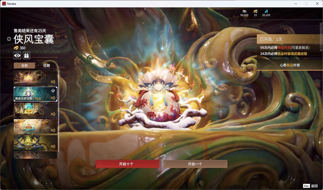Click the silver coin currency icon 66,688
Screen dimensions: 323x190
[244, 11]
